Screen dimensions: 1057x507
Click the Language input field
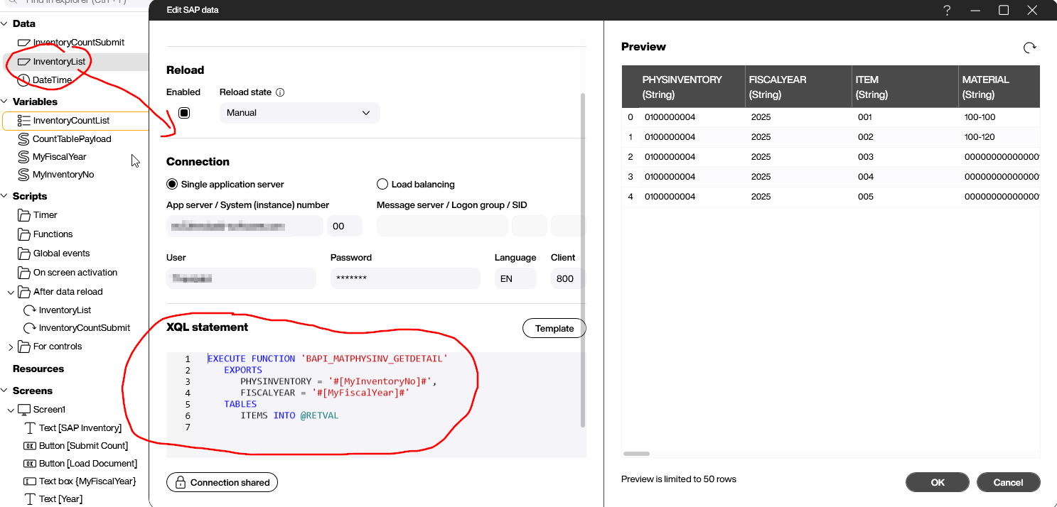515,278
